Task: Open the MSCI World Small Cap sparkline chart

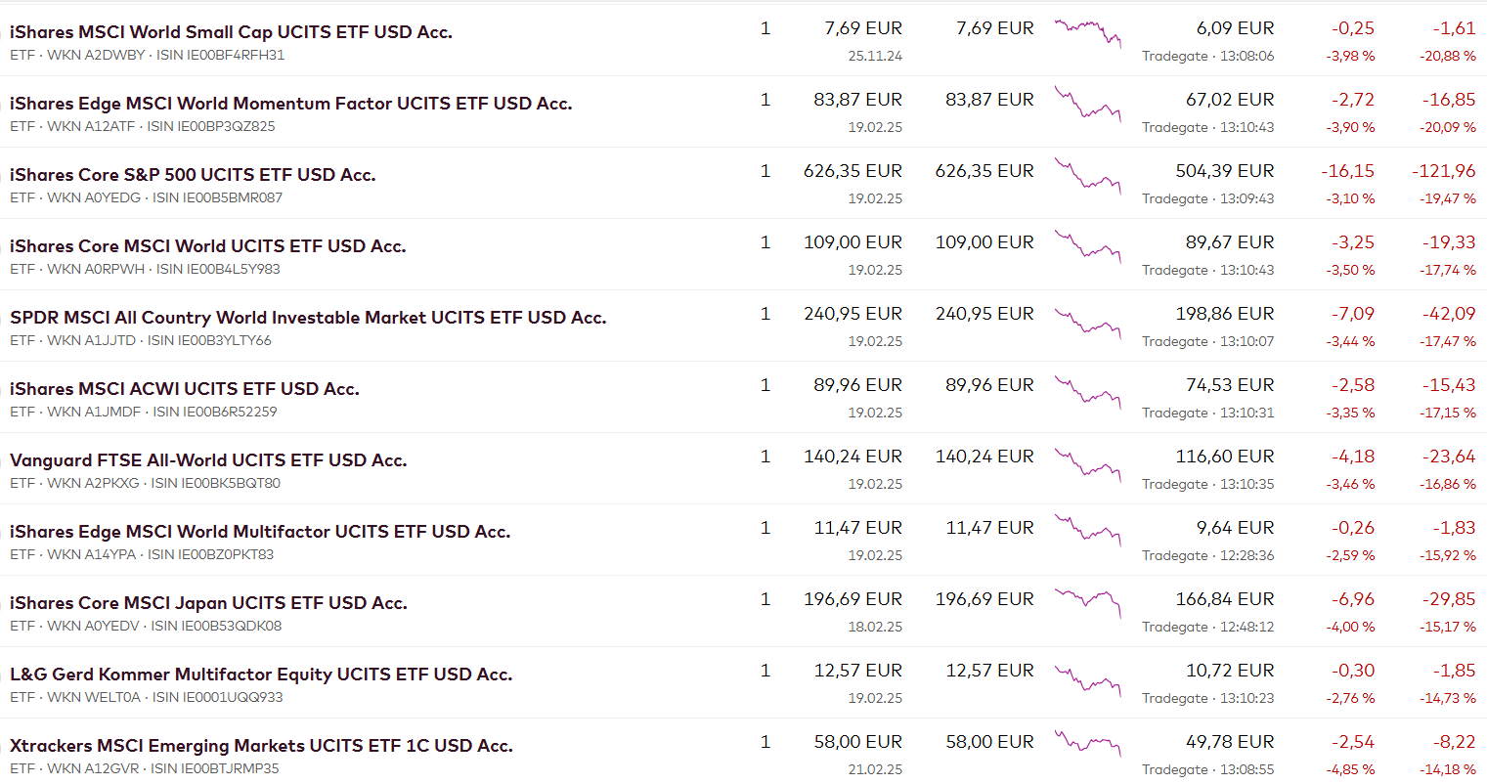Action: click(1087, 32)
